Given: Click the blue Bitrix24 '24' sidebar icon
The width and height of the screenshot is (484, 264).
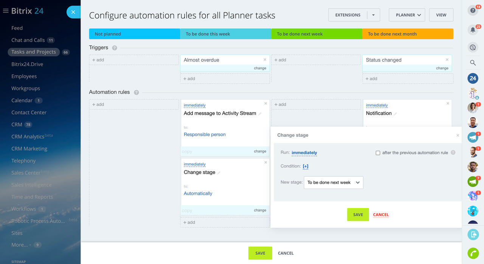Looking at the screenshot, I should click(473, 78).
